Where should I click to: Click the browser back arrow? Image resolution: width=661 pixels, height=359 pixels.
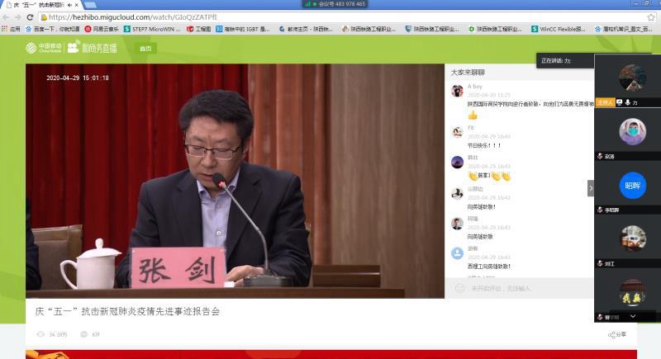tap(7, 17)
